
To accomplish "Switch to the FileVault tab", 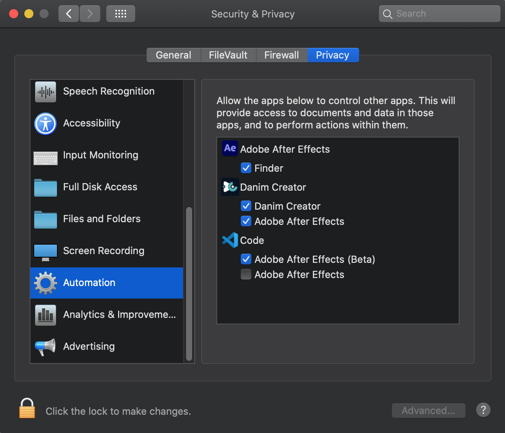I will (228, 55).
